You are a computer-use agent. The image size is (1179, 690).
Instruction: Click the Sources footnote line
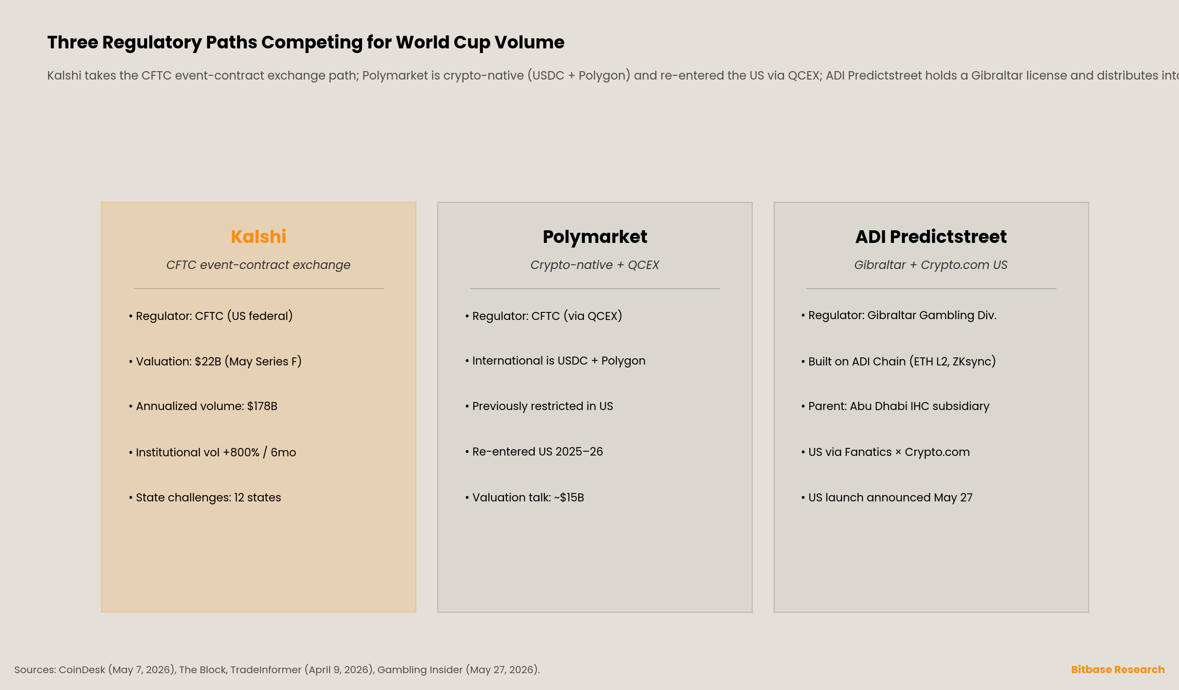(277, 669)
